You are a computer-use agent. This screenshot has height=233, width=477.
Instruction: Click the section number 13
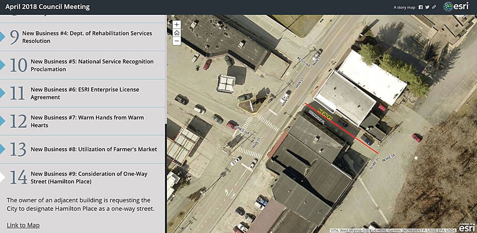[x=18, y=150]
